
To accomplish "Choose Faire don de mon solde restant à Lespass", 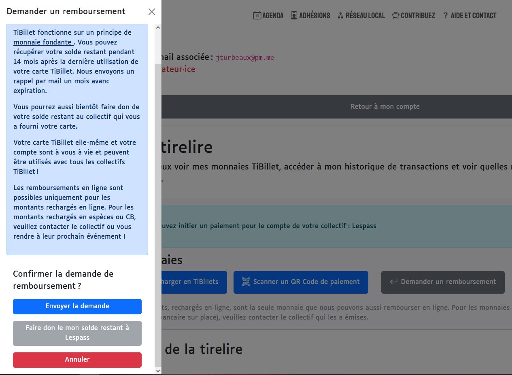I will coord(77,333).
